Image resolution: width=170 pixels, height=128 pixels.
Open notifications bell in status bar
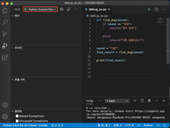point(165,125)
